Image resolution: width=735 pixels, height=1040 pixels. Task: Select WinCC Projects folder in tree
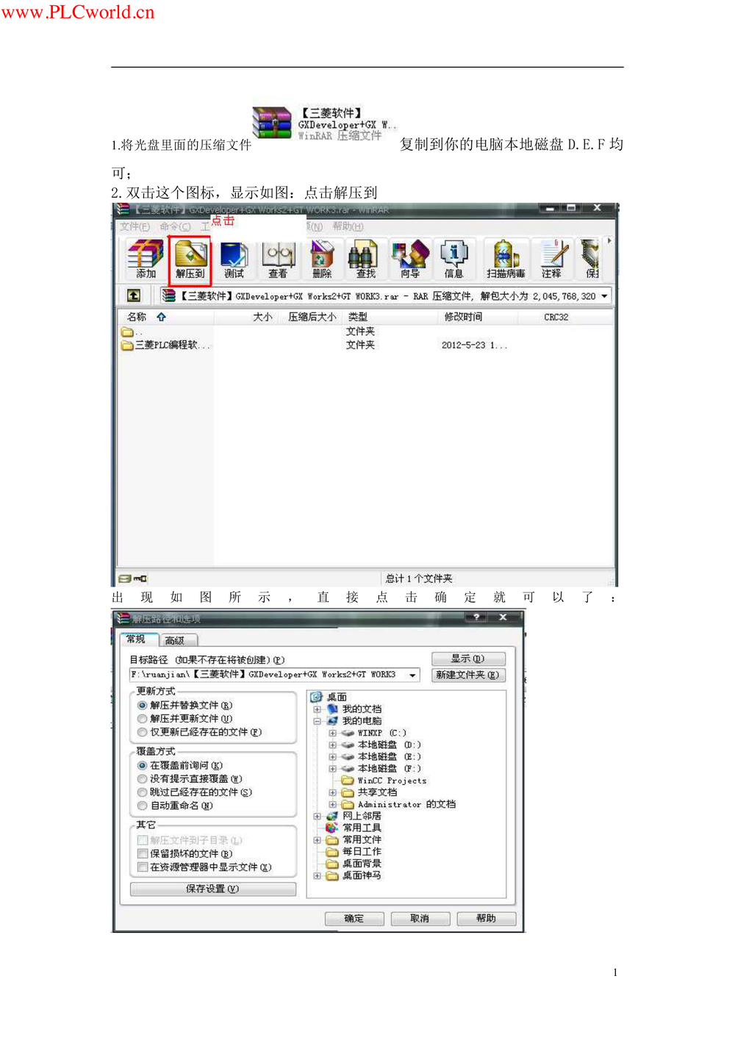pos(391,781)
